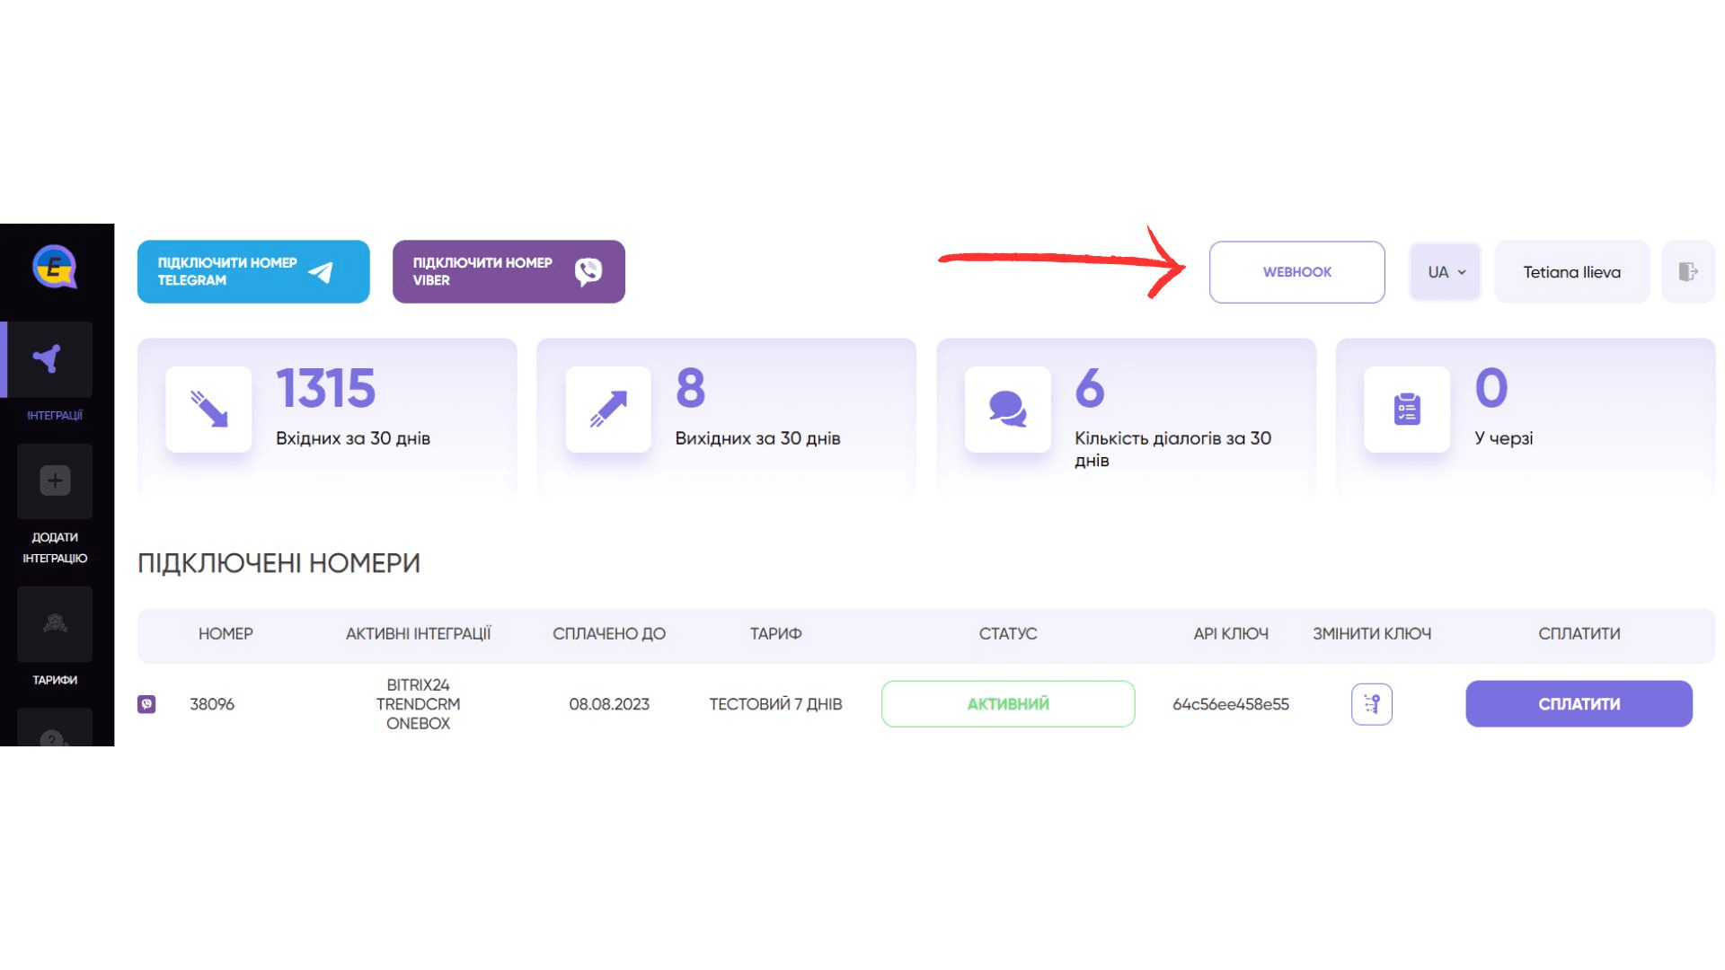Select the Додати інтеграцію menu label
The image size is (1725, 970).
coord(55,548)
